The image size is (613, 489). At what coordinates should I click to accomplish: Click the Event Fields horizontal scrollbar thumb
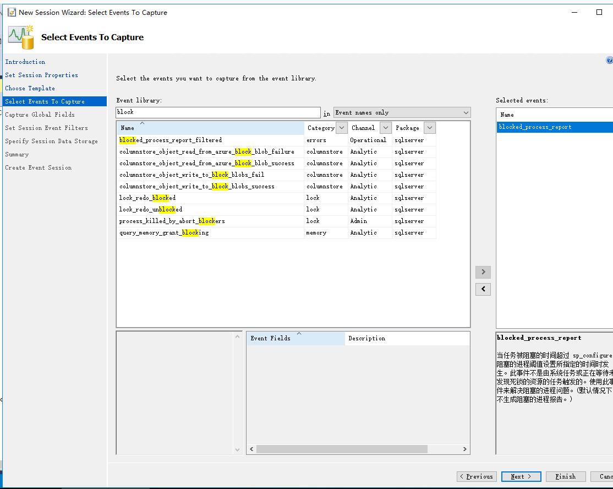point(342,449)
